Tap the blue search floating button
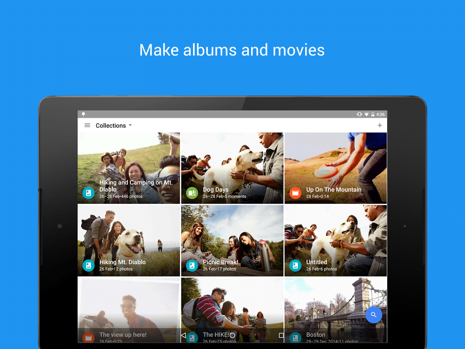The width and height of the screenshot is (465, 349). [374, 315]
